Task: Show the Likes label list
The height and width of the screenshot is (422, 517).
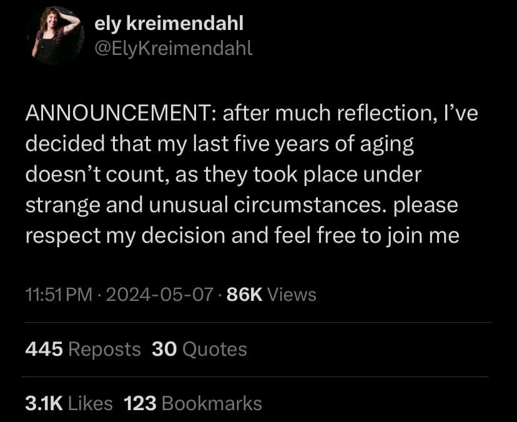Action: 90,403
